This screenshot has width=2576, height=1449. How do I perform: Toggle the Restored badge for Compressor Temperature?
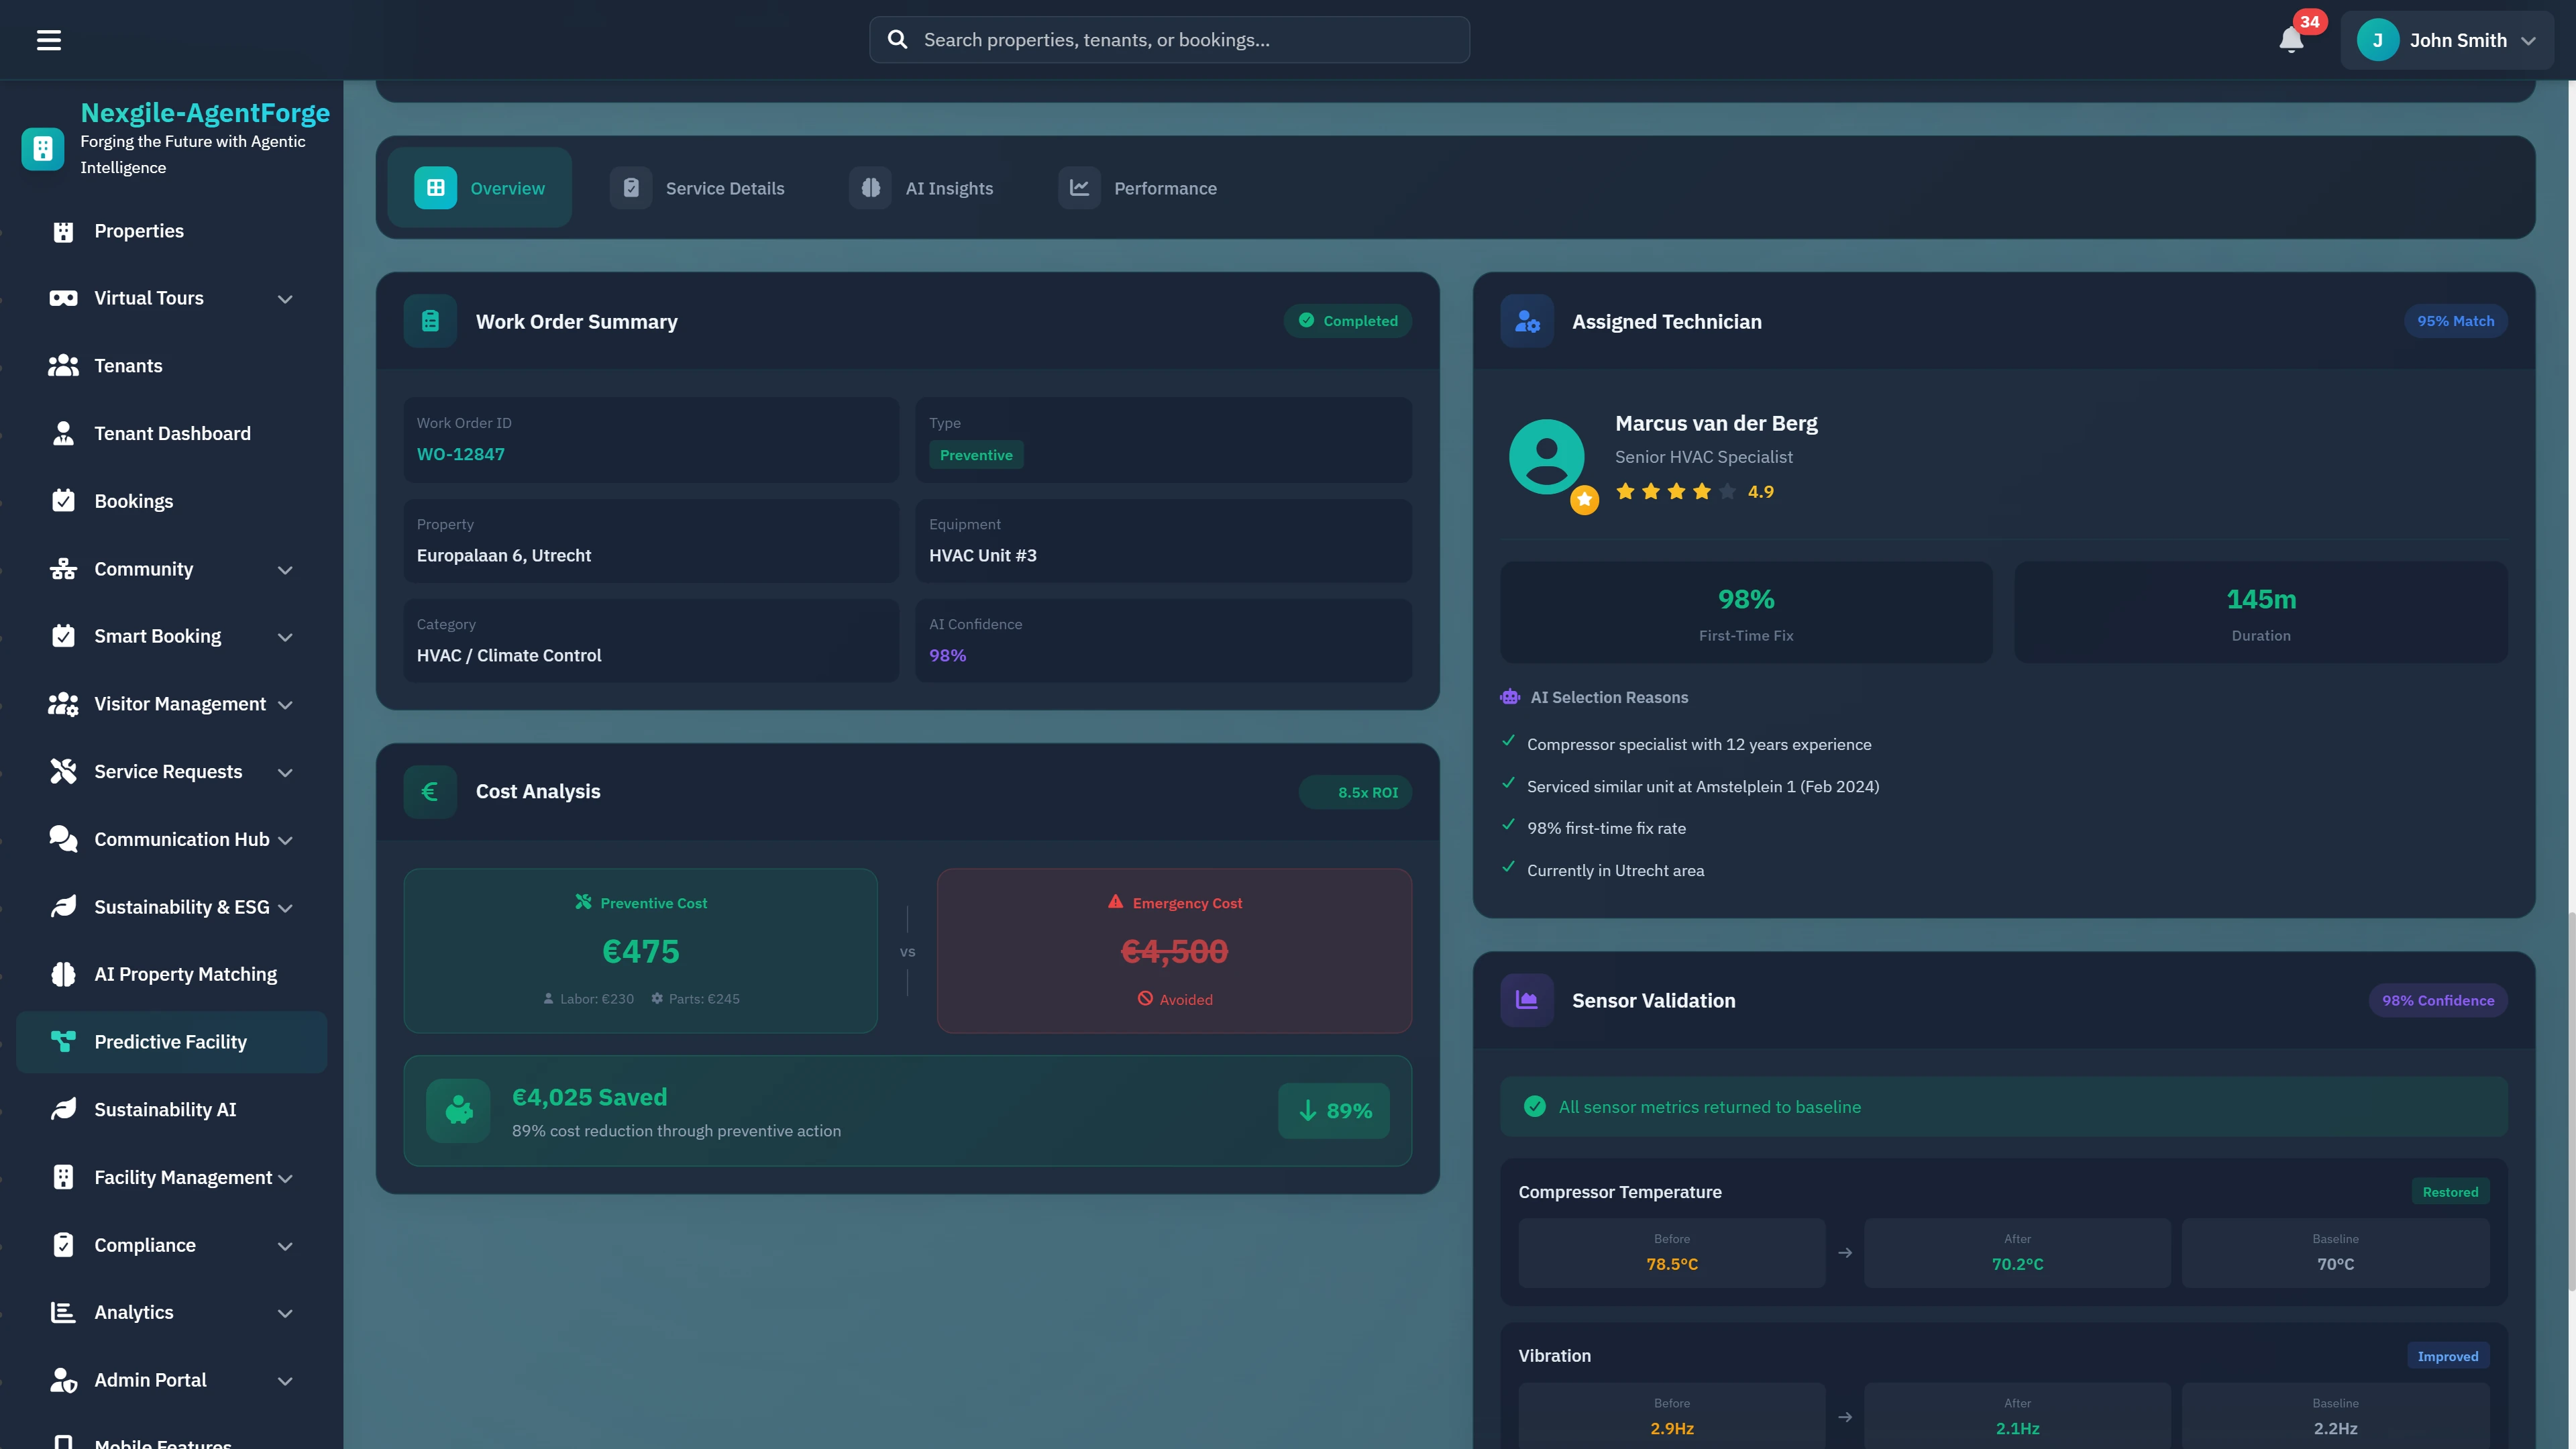pyautogui.click(x=2451, y=1191)
